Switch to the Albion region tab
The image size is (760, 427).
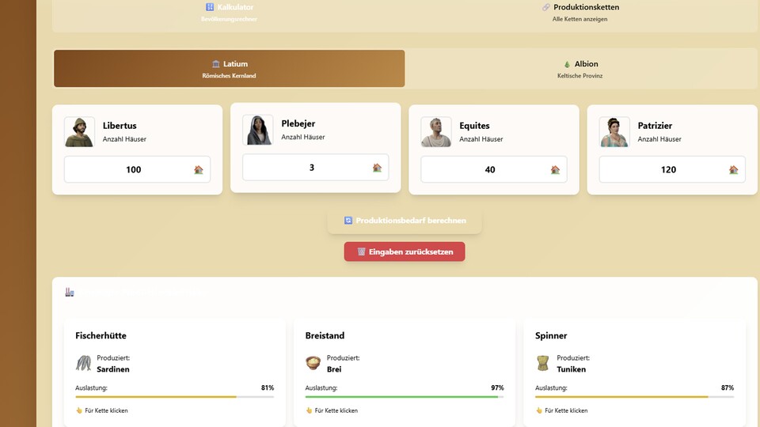click(580, 69)
